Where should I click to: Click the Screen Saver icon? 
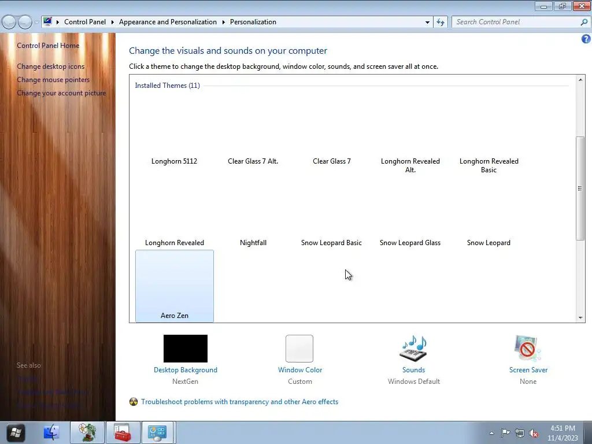click(x=528, y=349)
